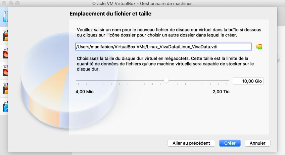285x155 pixels.
Task: Click the window close traffic light
Action: coord(4,3)
